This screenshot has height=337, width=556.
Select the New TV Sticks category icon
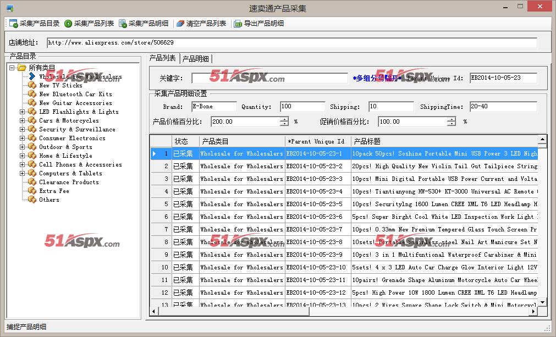[x=32, y=85]
